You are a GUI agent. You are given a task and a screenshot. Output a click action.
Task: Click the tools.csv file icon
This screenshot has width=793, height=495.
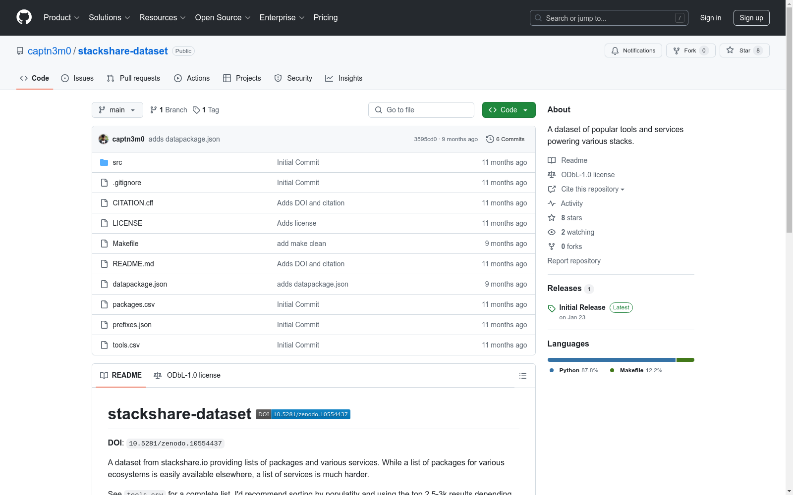104,345
